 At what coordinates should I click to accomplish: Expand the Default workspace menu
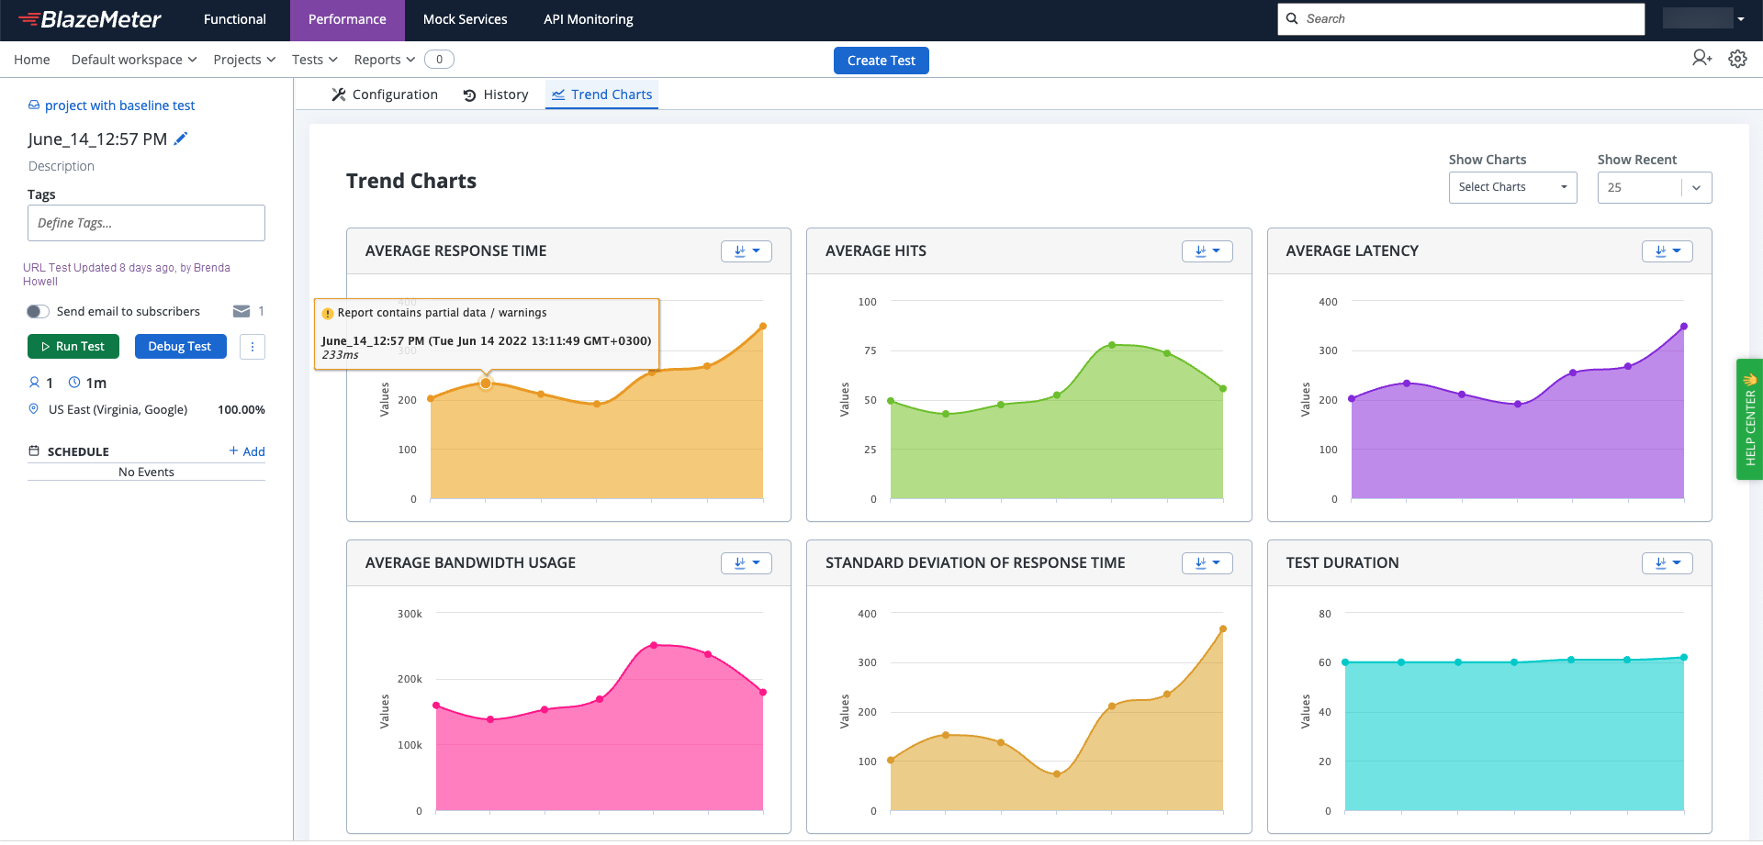pyautogui.click(x=134, y=60)
